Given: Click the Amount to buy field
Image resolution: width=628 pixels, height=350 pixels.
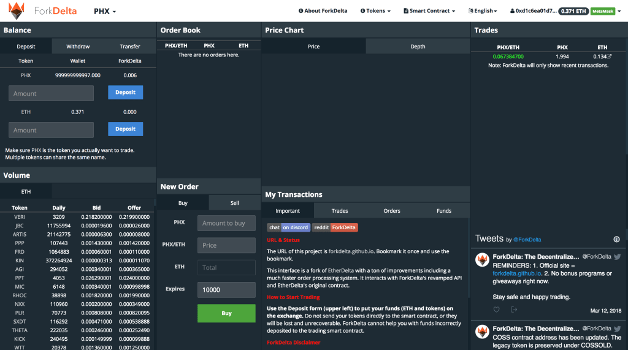Looking at the screenshot, I should coord(226,223).
